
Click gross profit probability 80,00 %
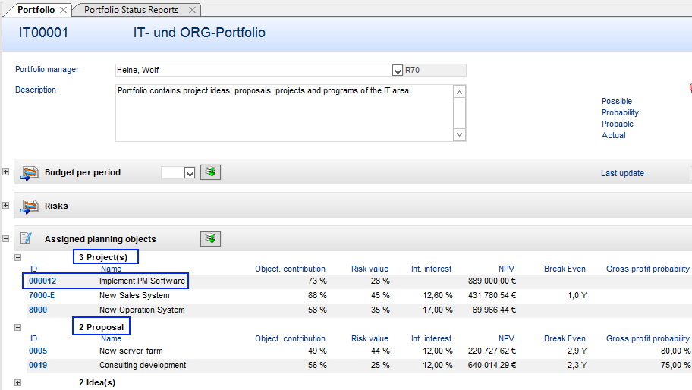(x=675, y=351)
